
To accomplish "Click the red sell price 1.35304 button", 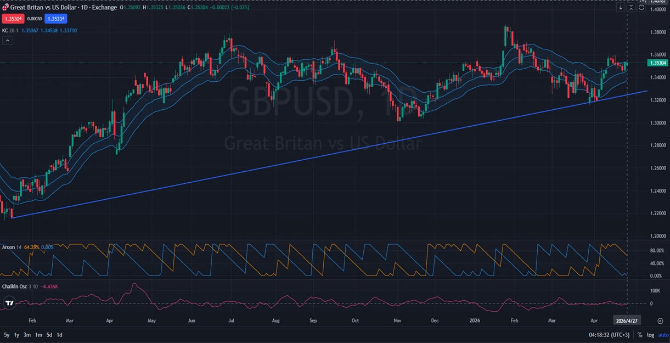I will tap(12, 19).
